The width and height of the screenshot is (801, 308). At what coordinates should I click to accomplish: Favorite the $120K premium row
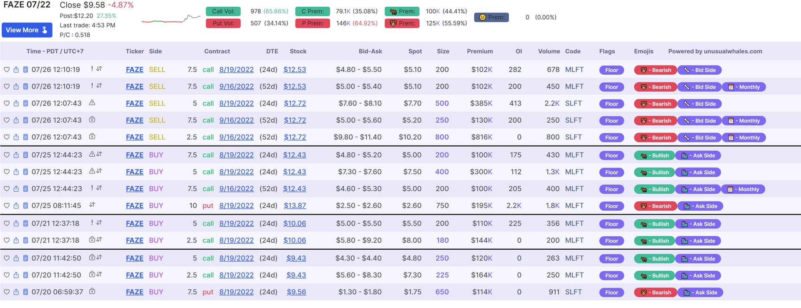7,258
